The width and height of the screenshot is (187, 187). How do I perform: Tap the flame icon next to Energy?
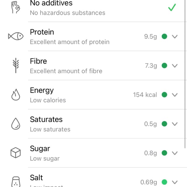point(15,95)
